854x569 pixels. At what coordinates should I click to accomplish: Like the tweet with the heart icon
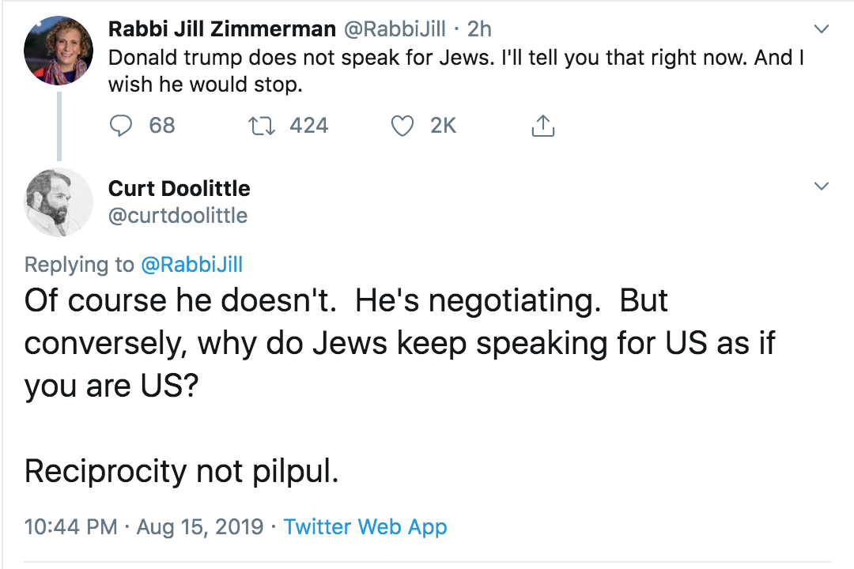(403, 126)
